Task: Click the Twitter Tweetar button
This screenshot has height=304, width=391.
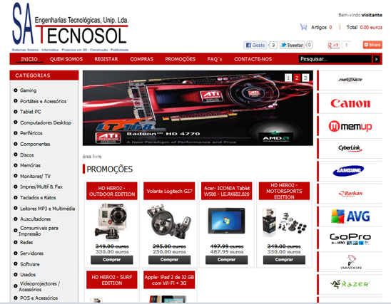Action: [292, 45]
